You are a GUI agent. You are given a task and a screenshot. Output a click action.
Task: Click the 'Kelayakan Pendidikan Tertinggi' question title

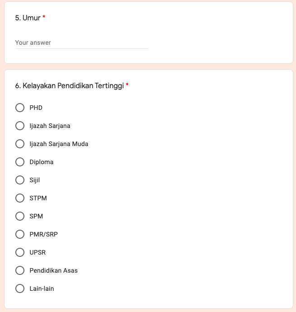70,85
